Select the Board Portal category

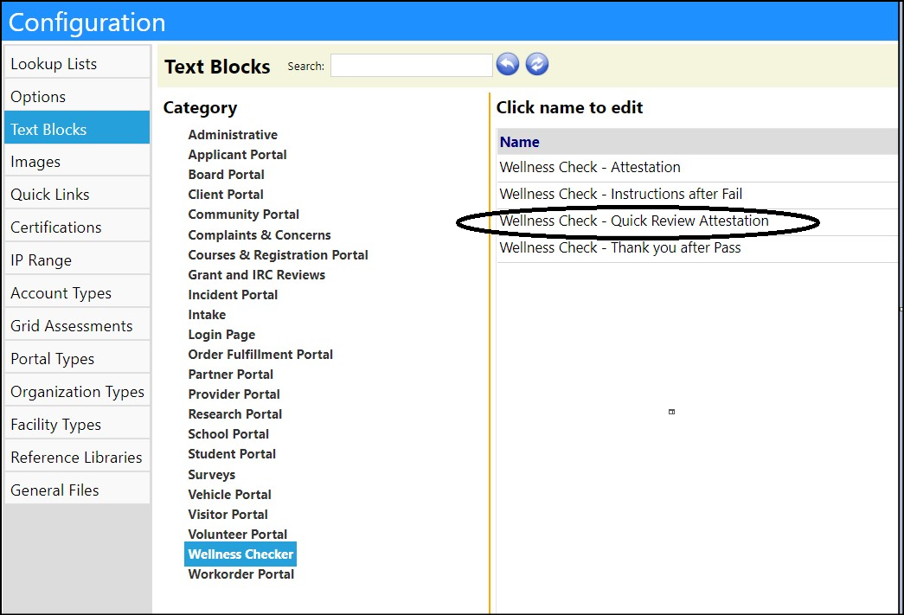tap(226, 174)
